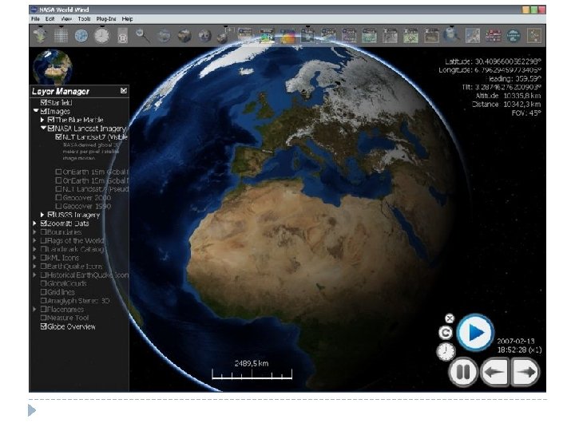
Task: Enable the Grid lines checkbox
Action: pos(44,292)
